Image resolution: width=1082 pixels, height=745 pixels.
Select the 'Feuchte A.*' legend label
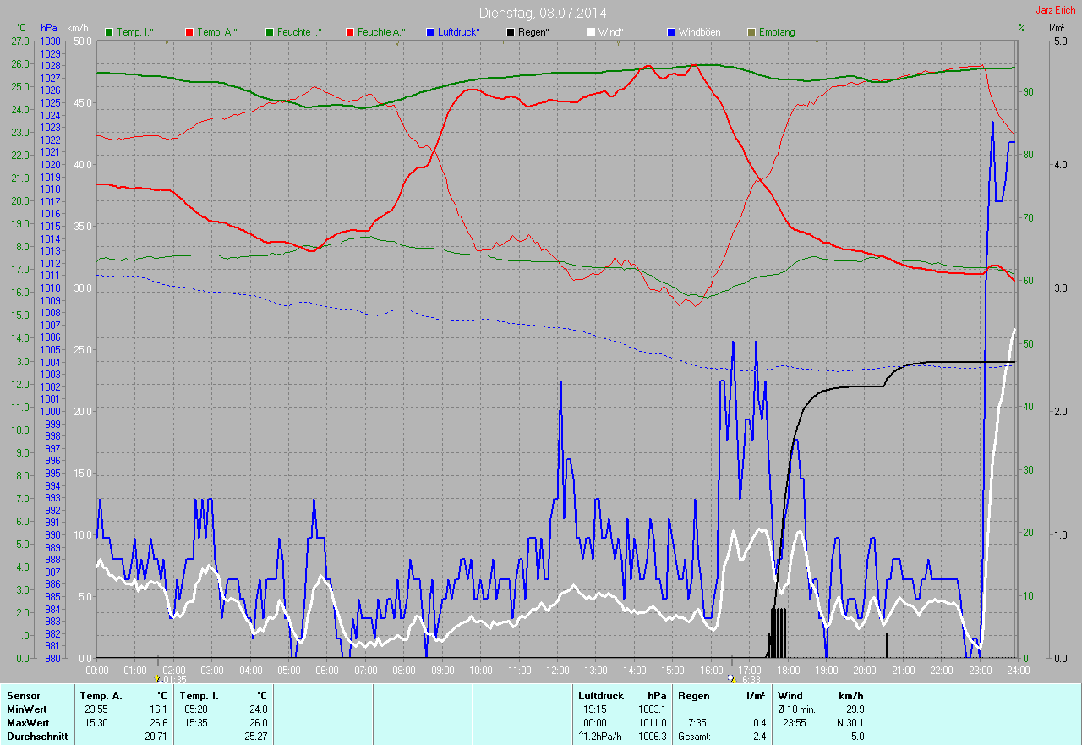381,32
